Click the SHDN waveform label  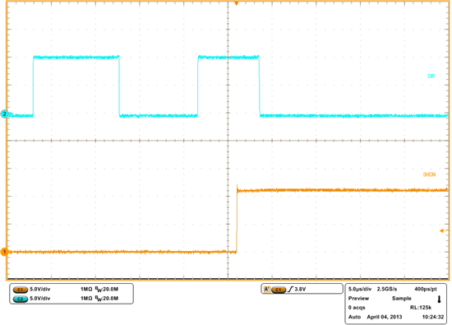429,174
